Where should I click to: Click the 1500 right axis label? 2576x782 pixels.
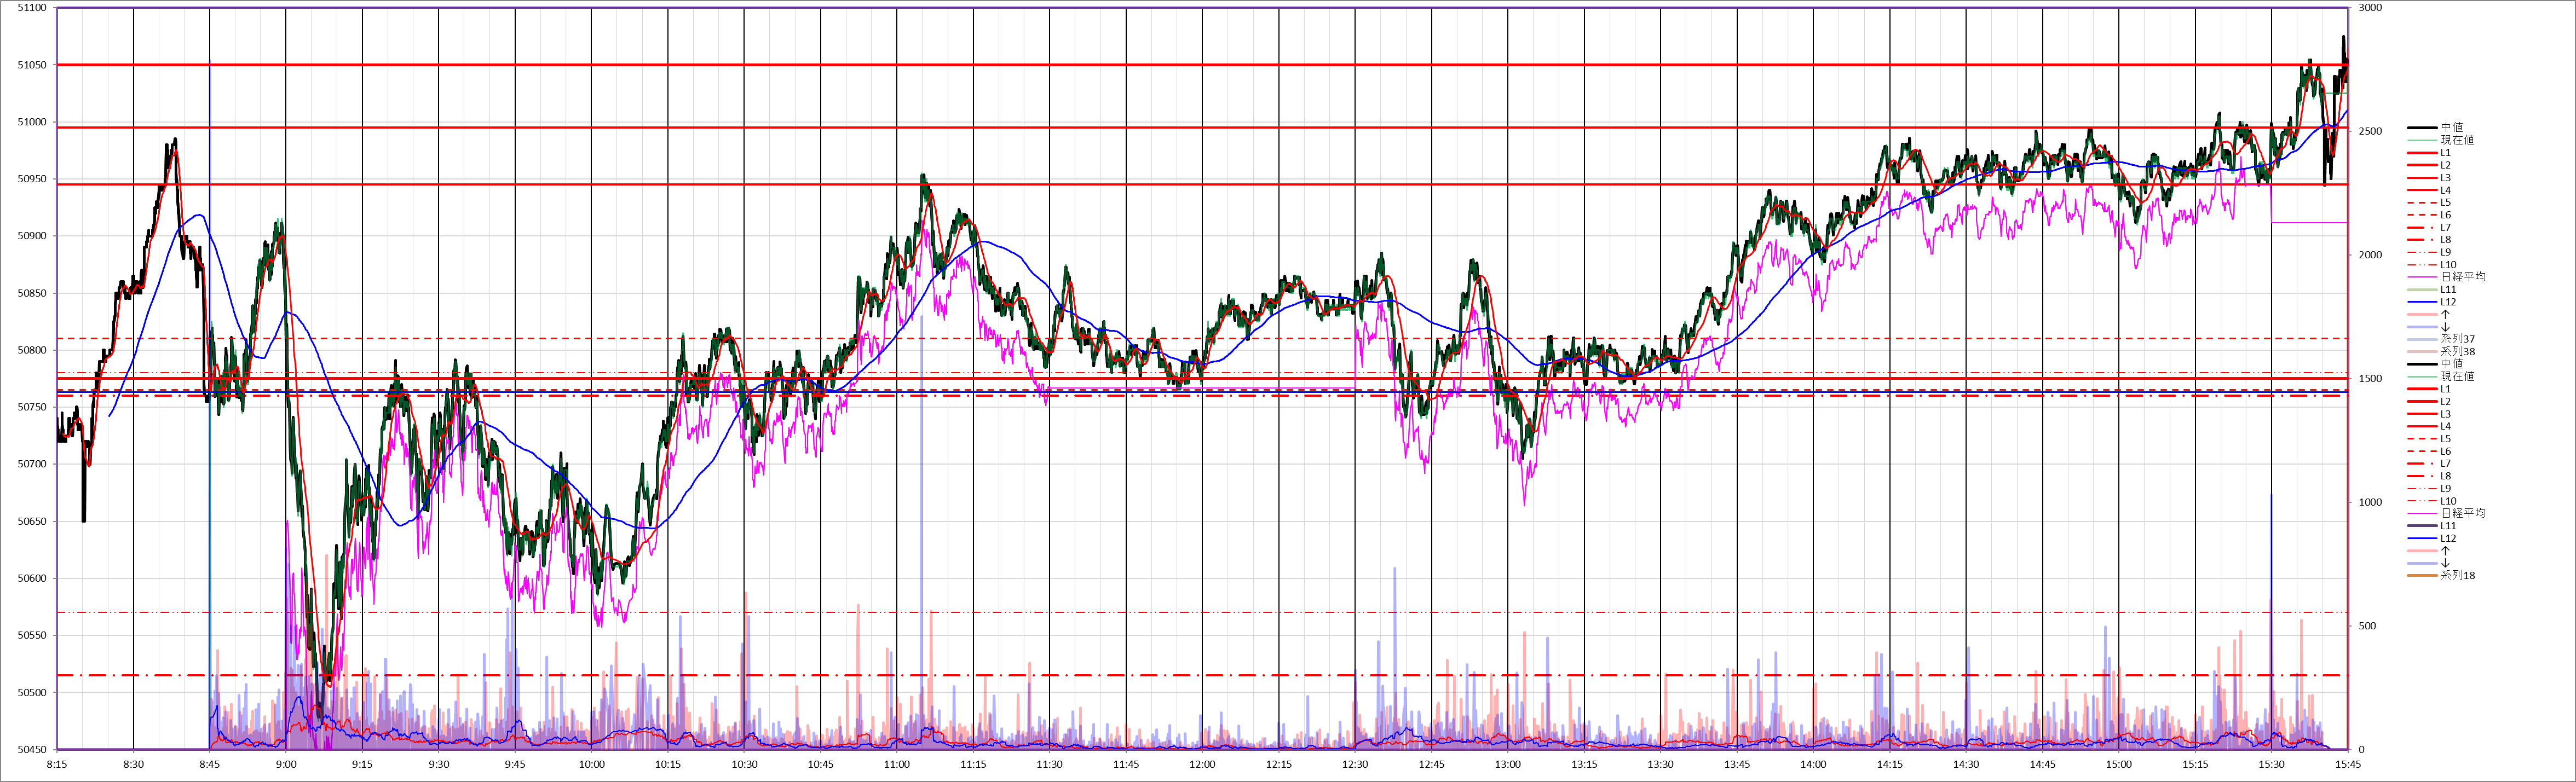pyautogui.click(x=2370, y=379)
